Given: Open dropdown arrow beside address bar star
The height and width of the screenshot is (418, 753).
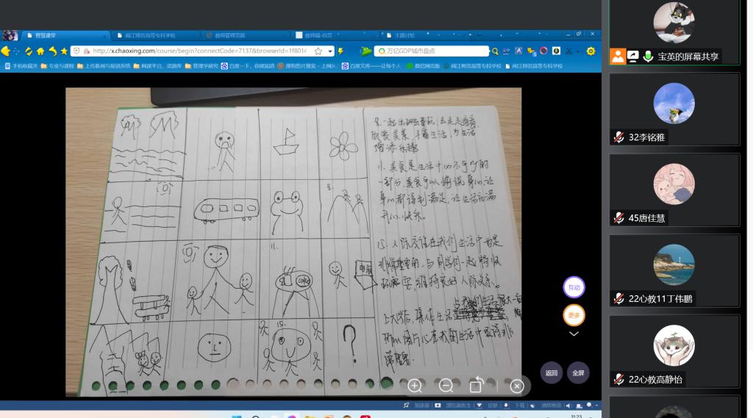Looking at the screenshot, I should (330, 51).
